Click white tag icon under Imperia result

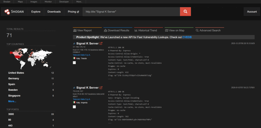(74, 107)
